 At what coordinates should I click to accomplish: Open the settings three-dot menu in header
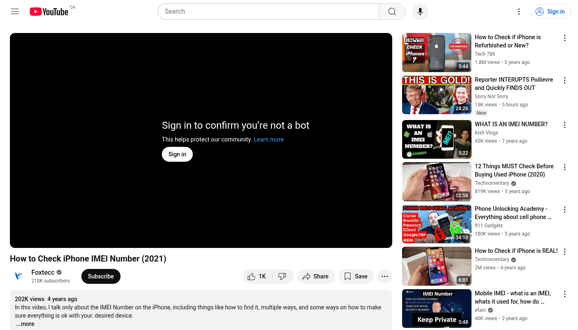(x=519, y=12)
